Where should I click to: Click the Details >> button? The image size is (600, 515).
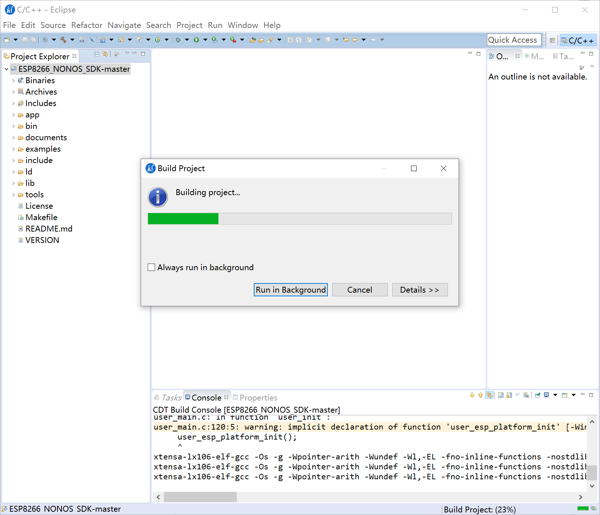[420, 290]
